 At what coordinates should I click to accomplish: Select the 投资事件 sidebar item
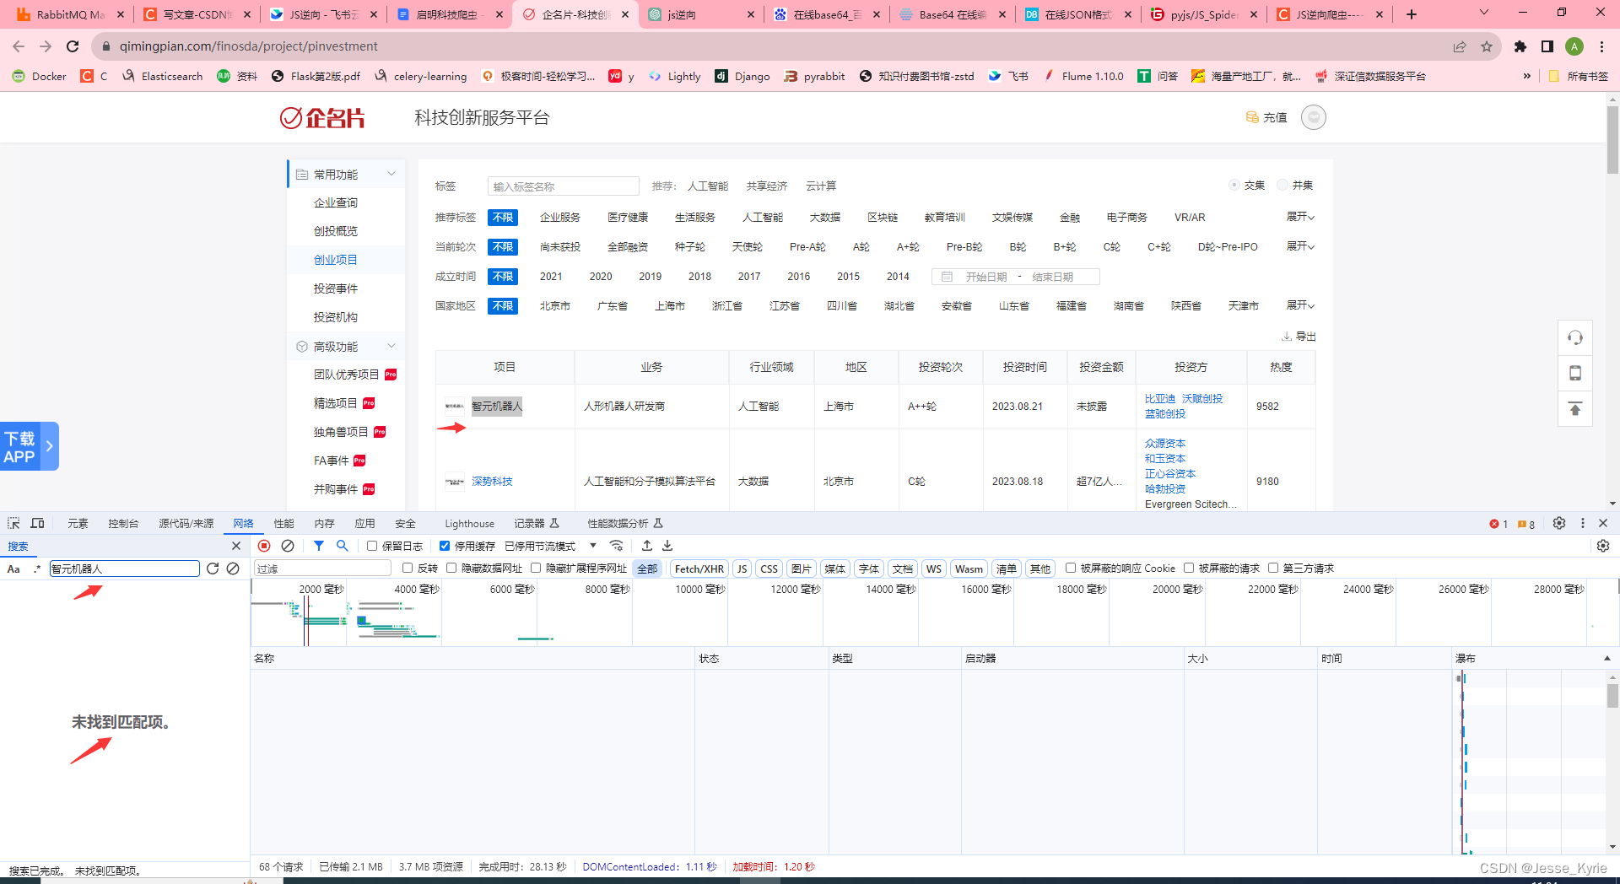tap(336, 288)
